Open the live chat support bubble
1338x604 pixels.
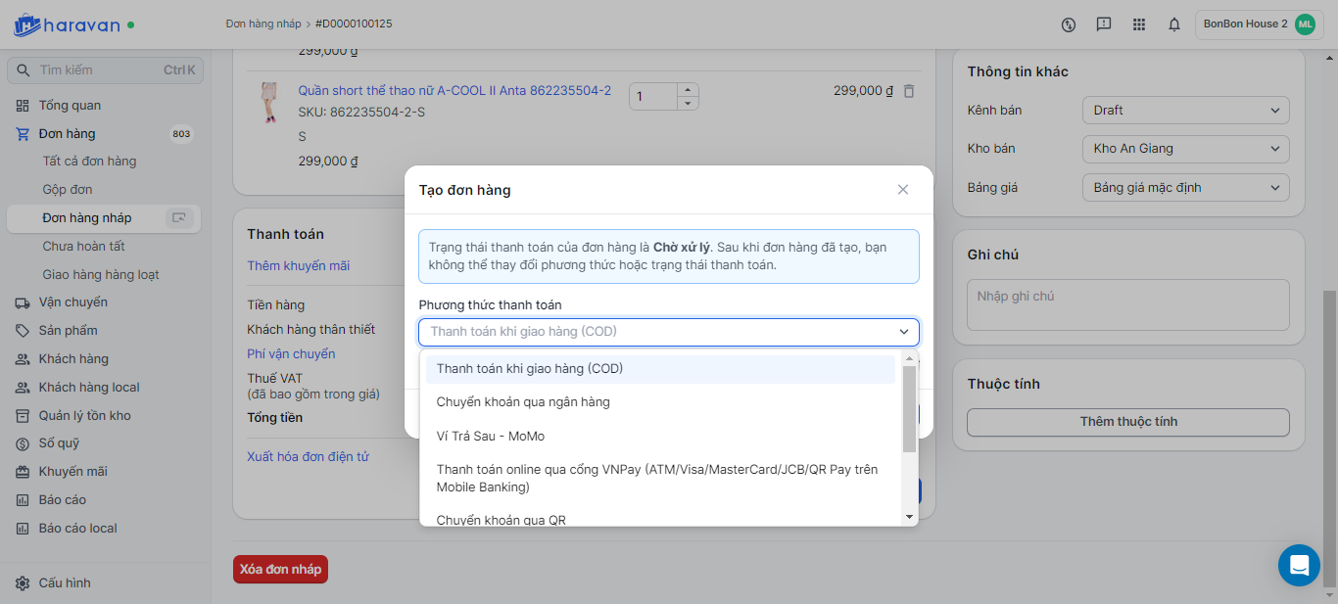[x=1299, y=565]
